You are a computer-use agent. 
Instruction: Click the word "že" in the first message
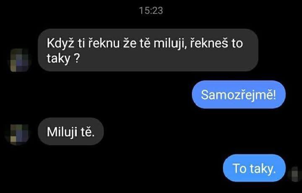(x=129, y=43)
